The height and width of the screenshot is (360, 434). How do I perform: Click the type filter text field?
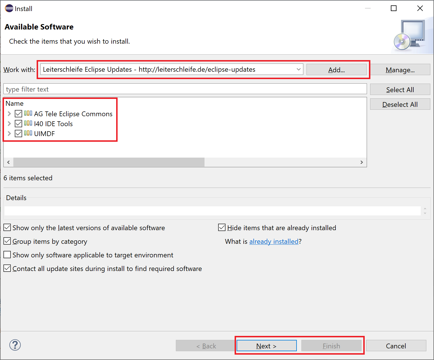coord(185,89)
